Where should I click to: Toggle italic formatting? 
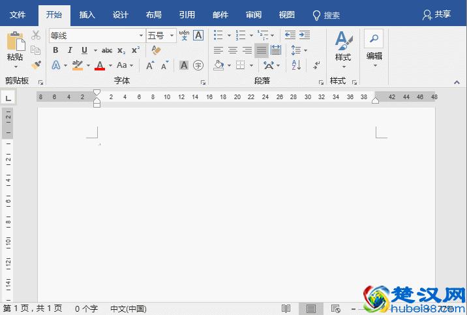pos(70,50)
